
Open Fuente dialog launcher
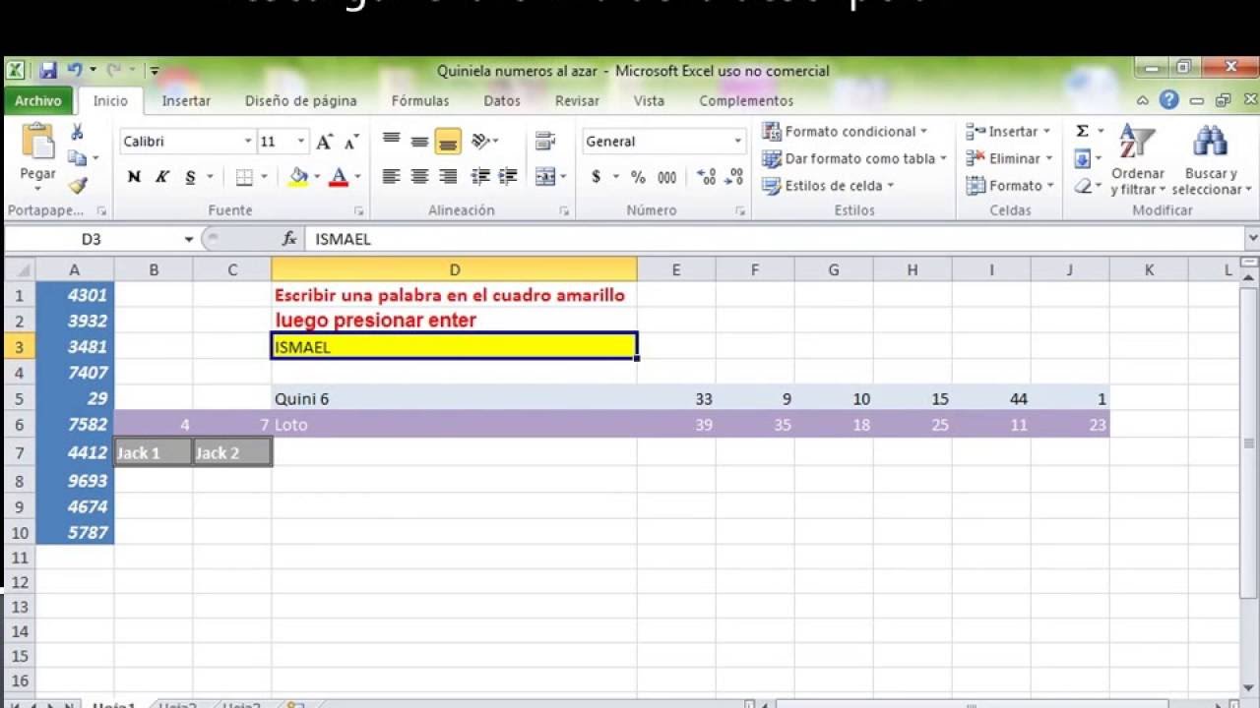coord(359,210)
